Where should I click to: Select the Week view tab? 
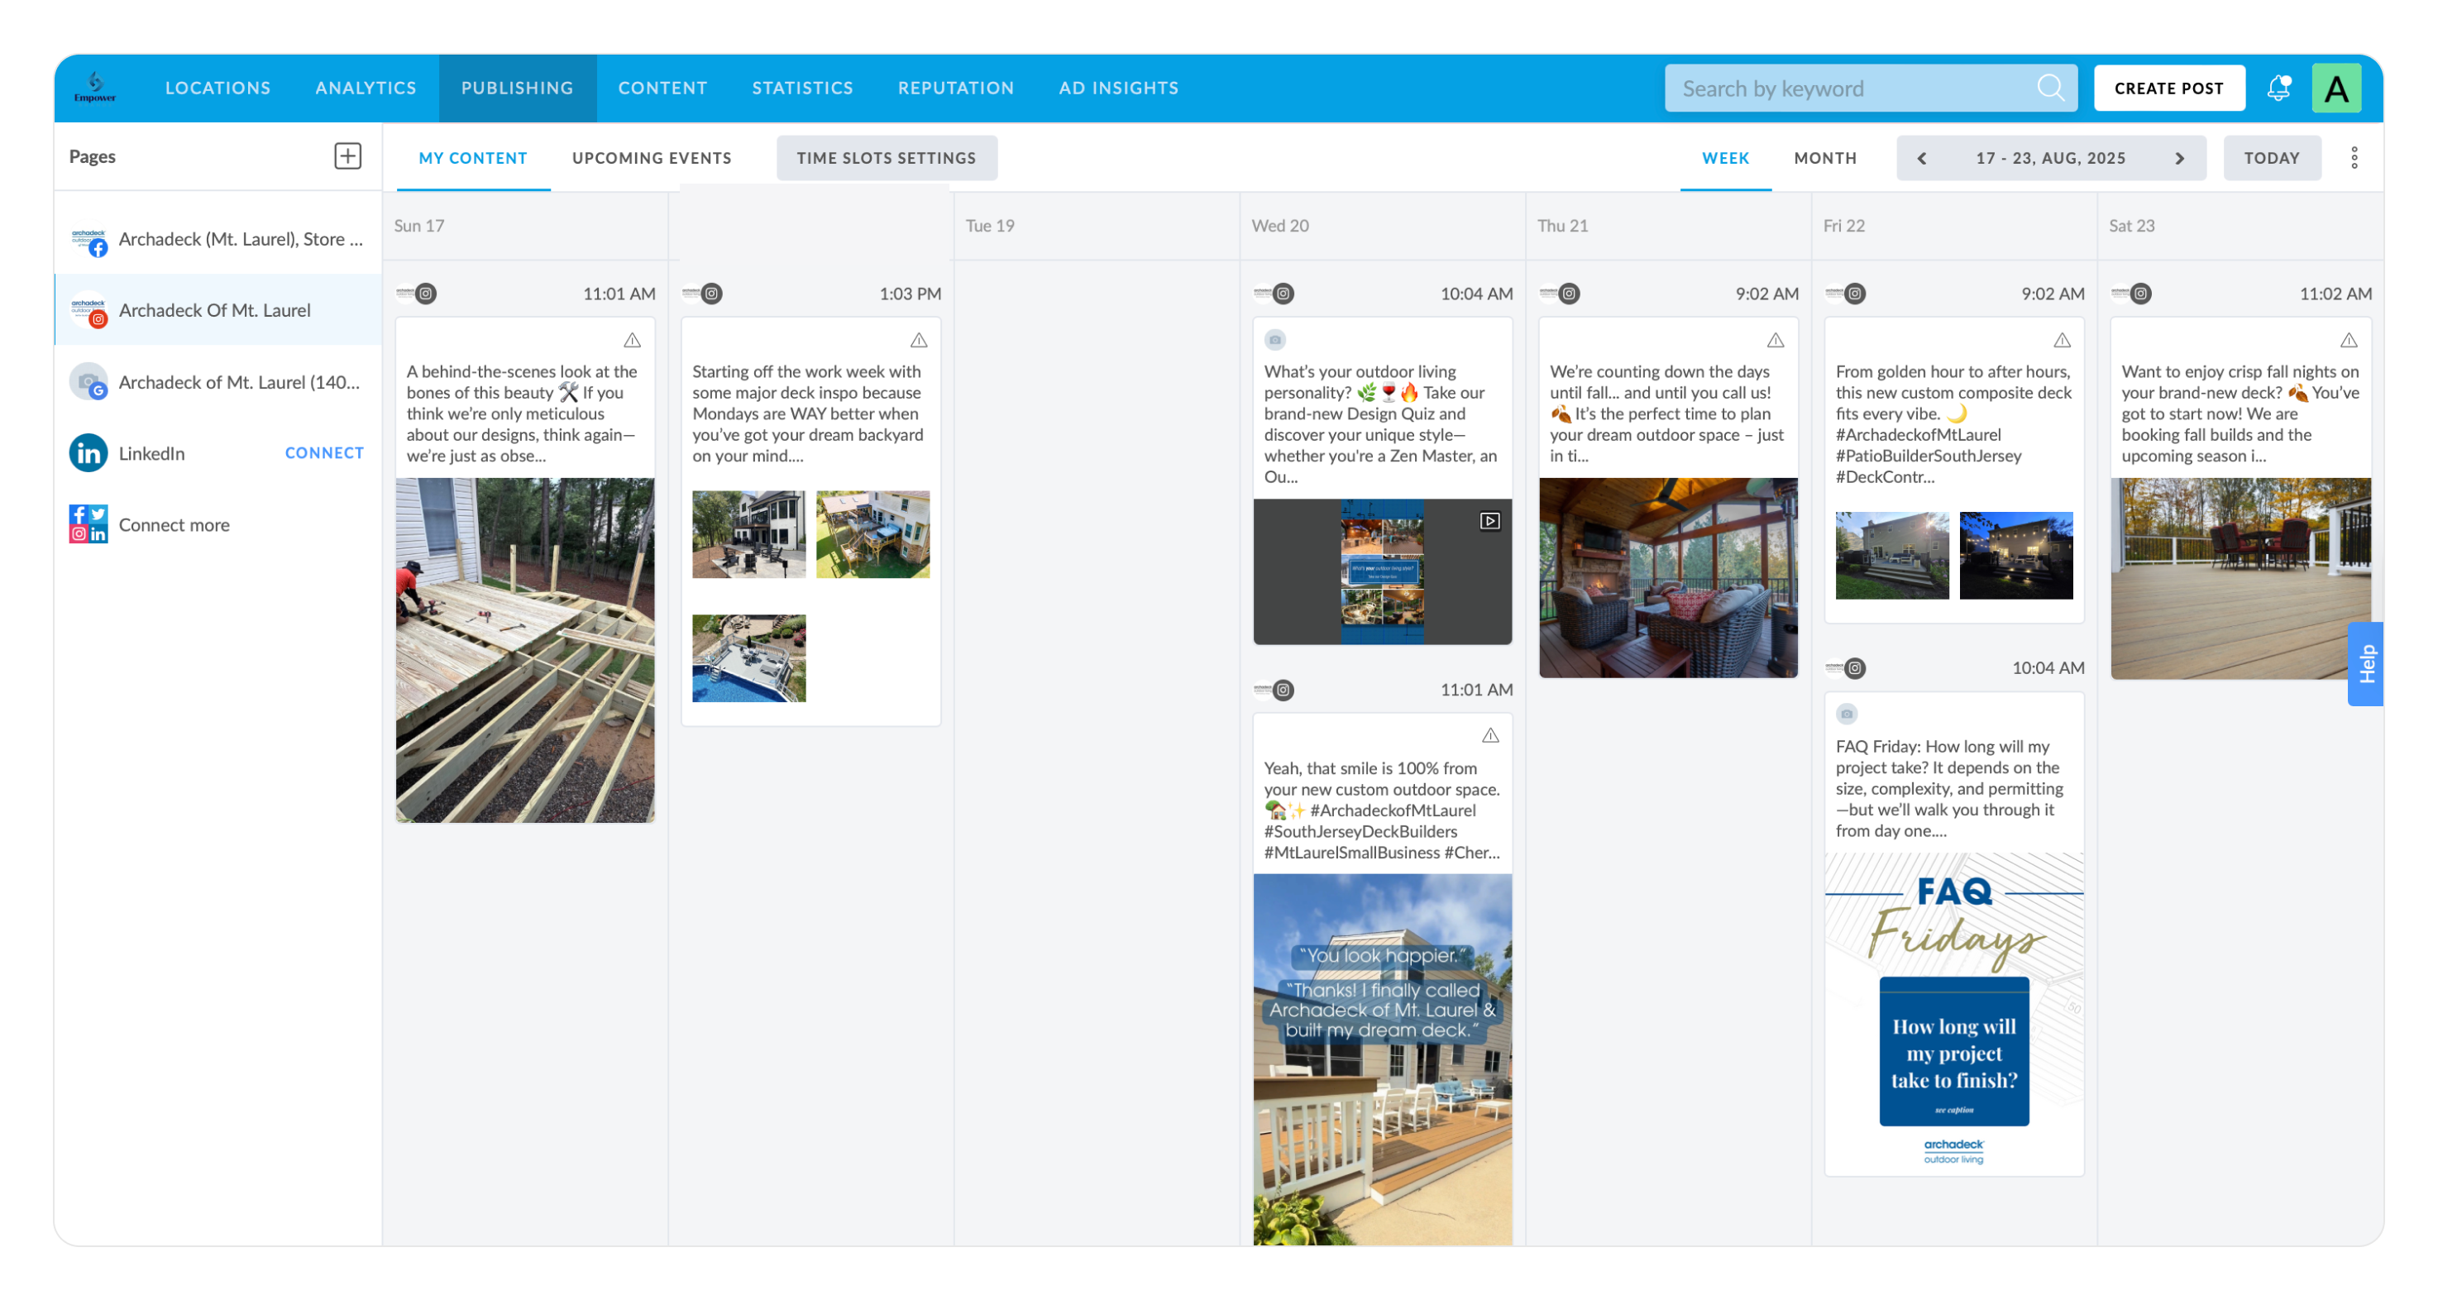[1725, 158]
